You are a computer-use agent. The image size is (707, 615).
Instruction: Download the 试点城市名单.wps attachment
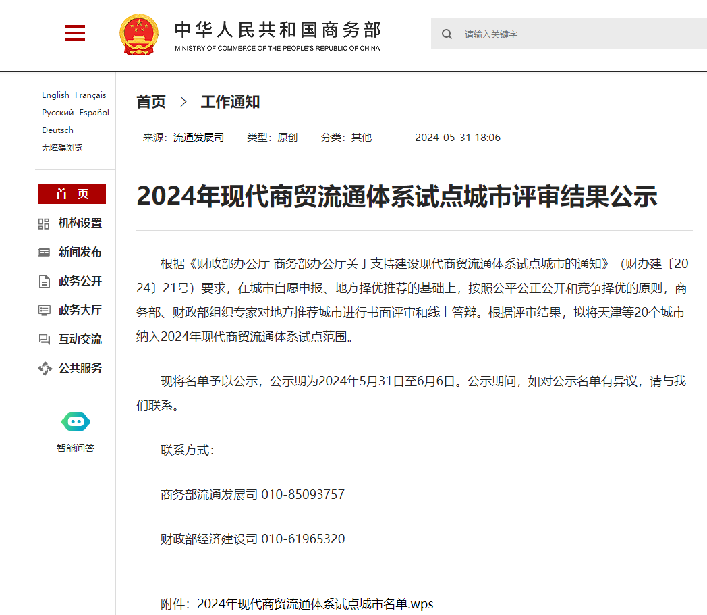point(315,604)
